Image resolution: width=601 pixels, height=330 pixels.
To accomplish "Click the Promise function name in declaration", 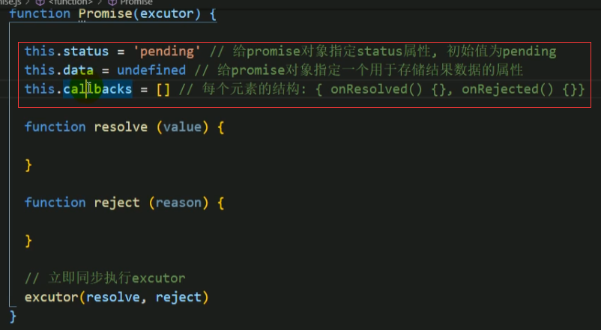I will click(105, 13).
